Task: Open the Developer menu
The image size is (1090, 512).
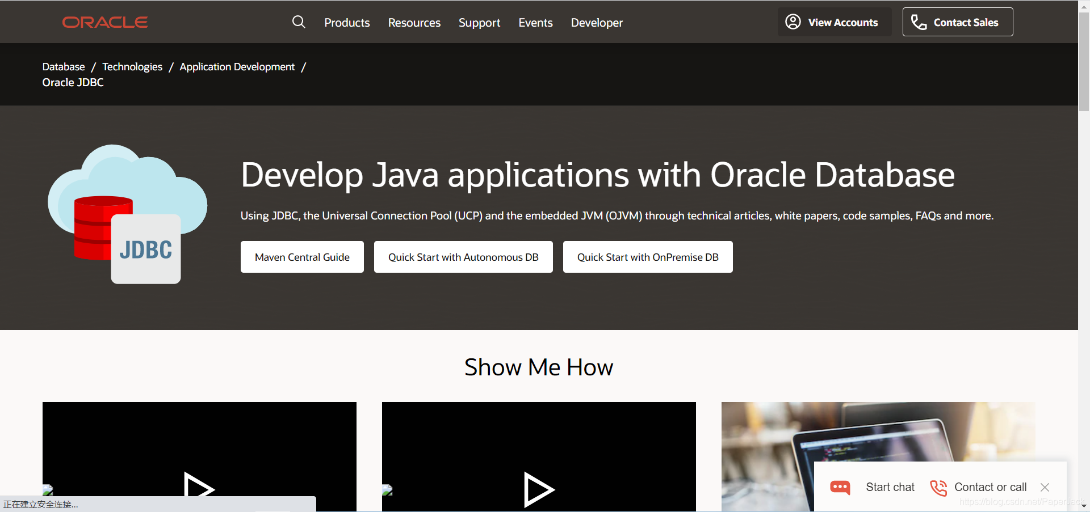Action: click(x=597, y=23)
